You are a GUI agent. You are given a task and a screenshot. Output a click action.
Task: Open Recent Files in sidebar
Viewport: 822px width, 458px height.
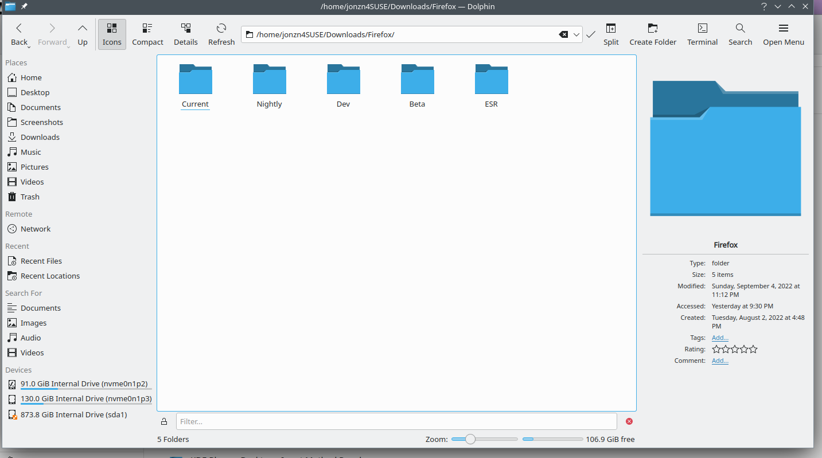pyautogui.click(x=41, y=261)
